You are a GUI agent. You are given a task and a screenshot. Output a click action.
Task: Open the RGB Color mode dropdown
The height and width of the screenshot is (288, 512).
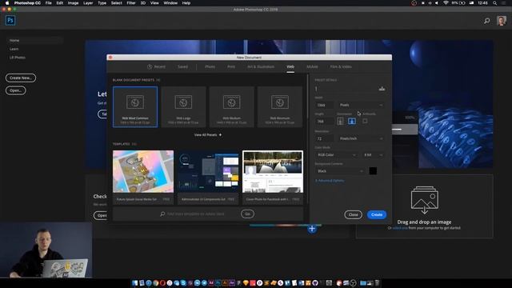pos(336,154)
